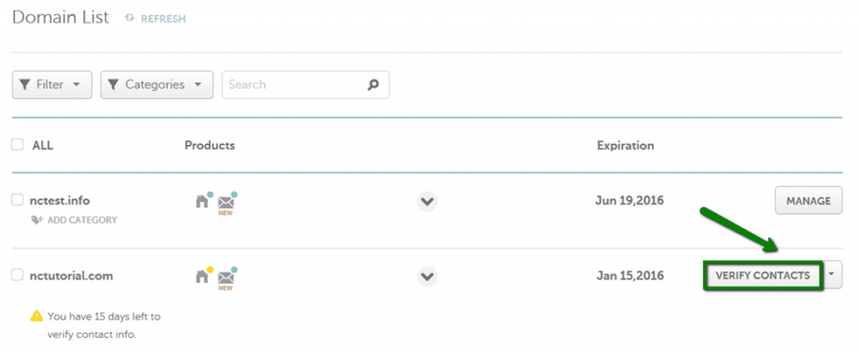Click the mail icon for nctest.info
Screen dimensions: 859x352
[226, 203]
